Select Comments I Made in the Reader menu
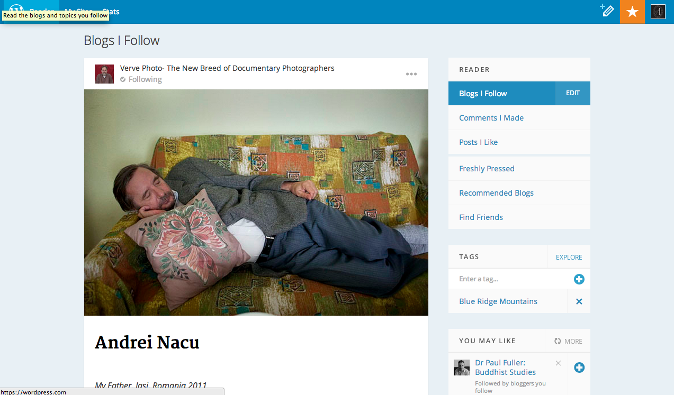Viewport: 674px width, 395px height. (491, 118)
